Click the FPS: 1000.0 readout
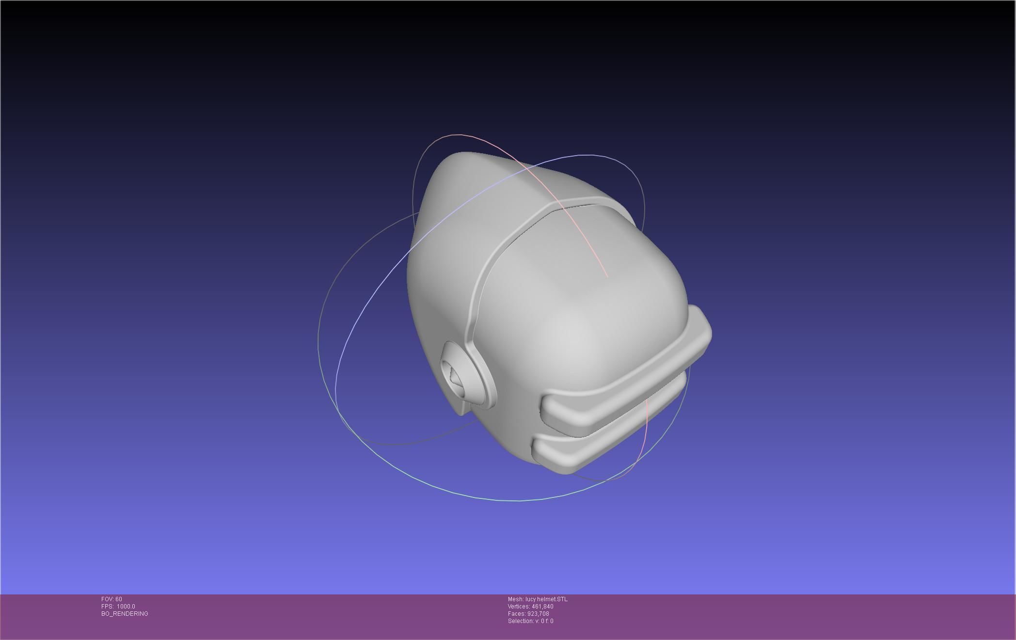This screenshot has height=640, width=1016. [x=118, y=607]
